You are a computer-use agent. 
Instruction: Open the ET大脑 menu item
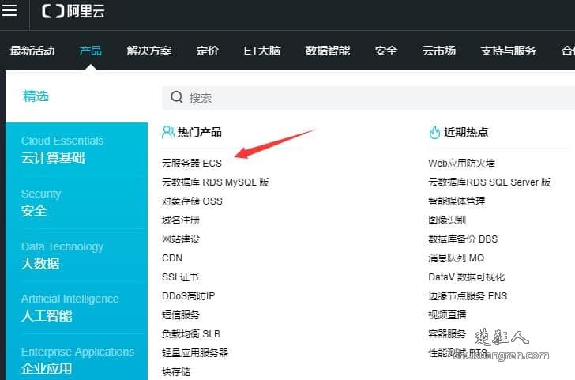pyautogui.click(x=262, y=51)
